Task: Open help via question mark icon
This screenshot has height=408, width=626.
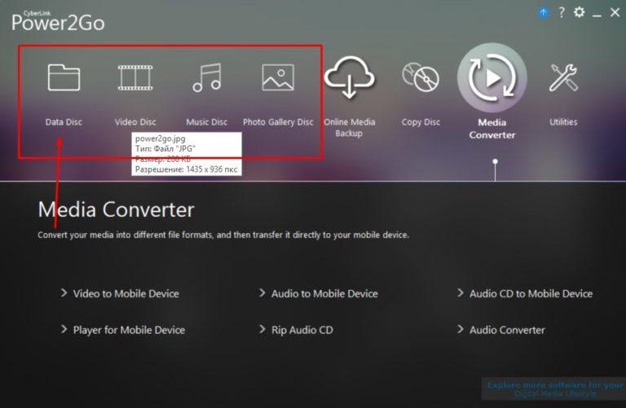Action: (562, 12)
